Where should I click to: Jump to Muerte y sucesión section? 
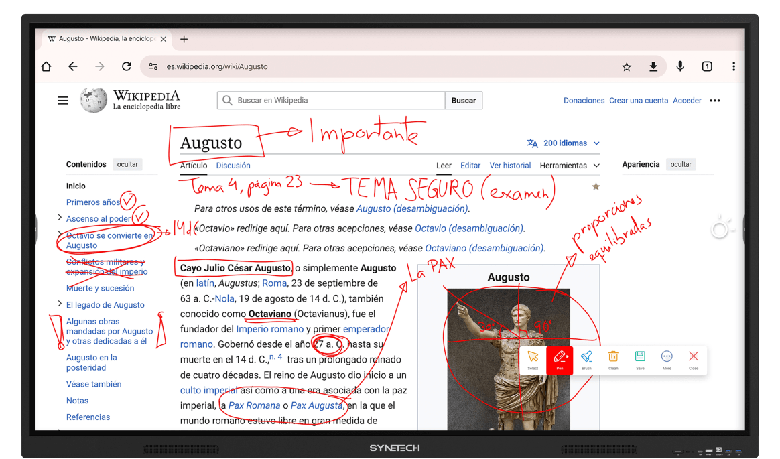pos(100,288)
